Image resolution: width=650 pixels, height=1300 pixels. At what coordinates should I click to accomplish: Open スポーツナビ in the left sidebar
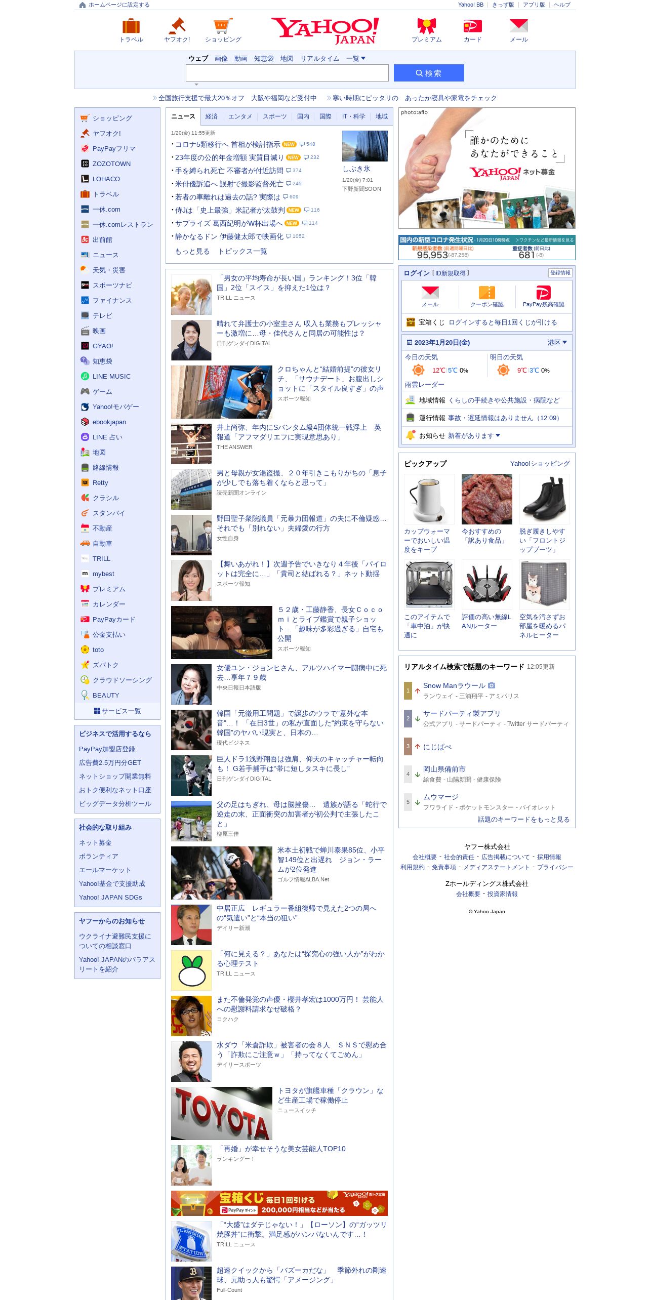click(112, 286)
